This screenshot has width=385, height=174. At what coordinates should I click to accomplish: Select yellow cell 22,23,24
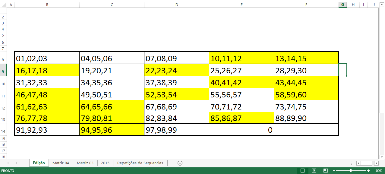pyautogui.click(x=177, y=70)
